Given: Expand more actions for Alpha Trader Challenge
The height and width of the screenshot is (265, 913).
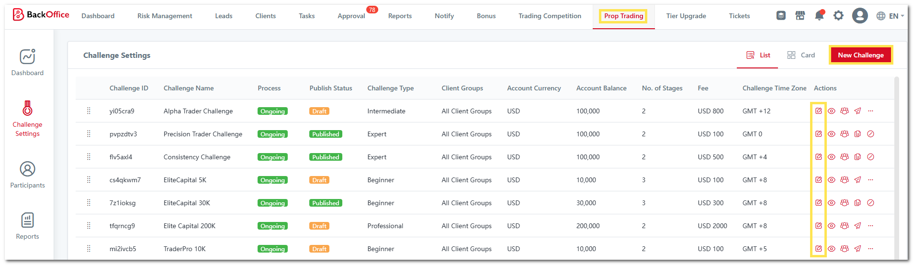Looking at the screenshot, I should point(870,111).
